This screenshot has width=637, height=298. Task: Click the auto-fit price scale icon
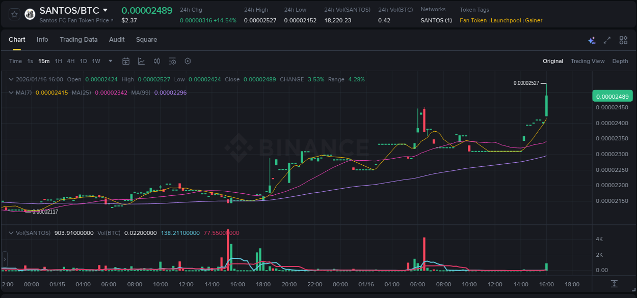tap(615, 283)
